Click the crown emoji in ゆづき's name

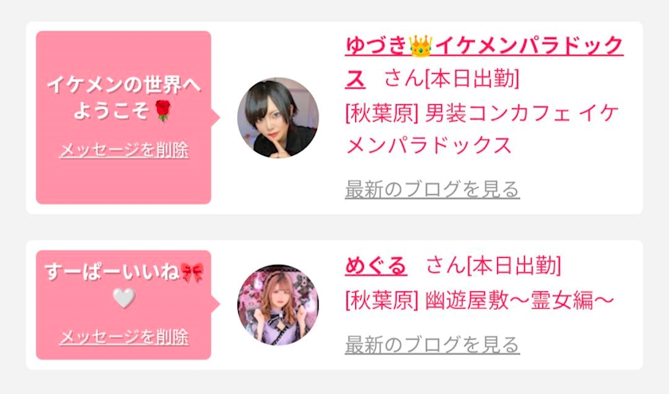(421, 45)
